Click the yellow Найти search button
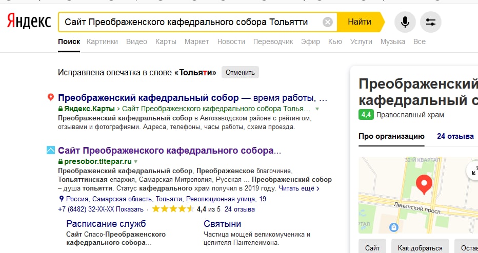This screenshot has width=478, height=253. 360,22
